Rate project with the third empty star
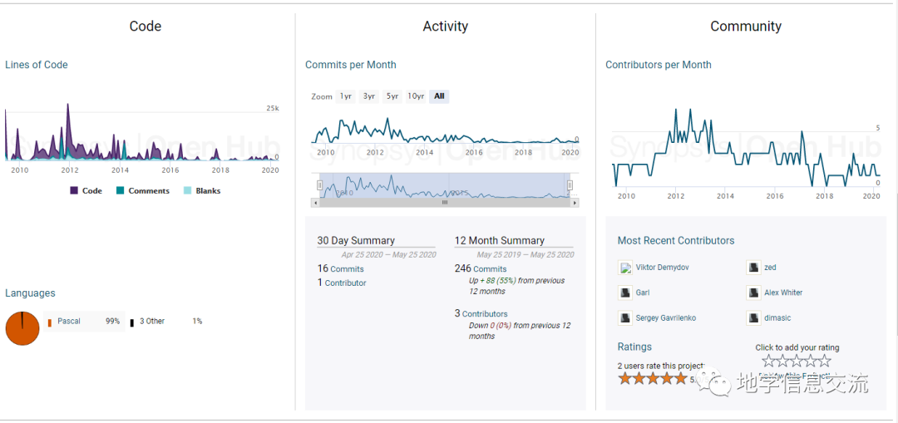The image size is (898, 423). tap(797, 361)
